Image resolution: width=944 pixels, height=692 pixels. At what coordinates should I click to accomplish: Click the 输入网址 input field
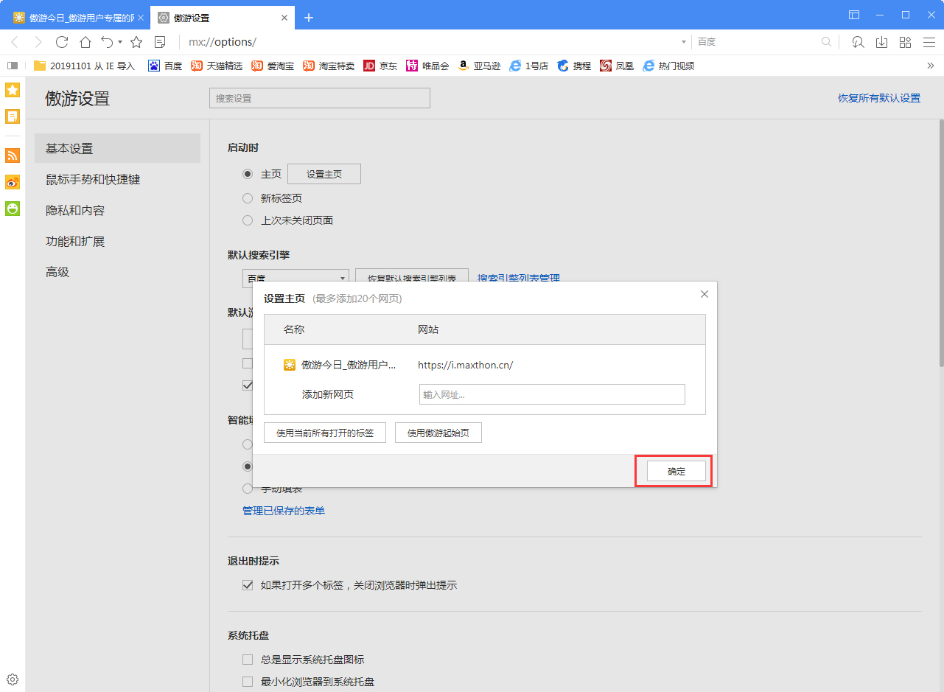(551, 394)
